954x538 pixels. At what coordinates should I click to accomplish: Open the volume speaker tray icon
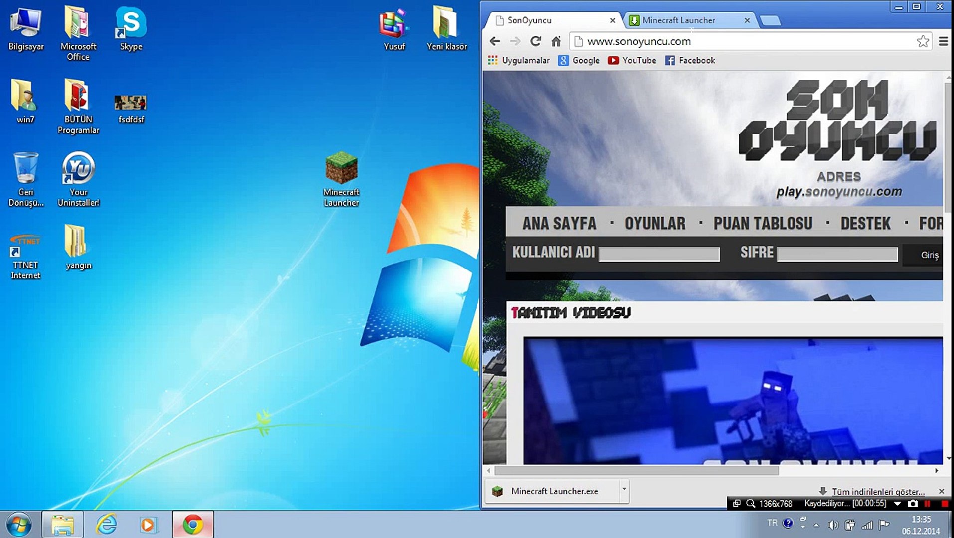tap(833, 525)
